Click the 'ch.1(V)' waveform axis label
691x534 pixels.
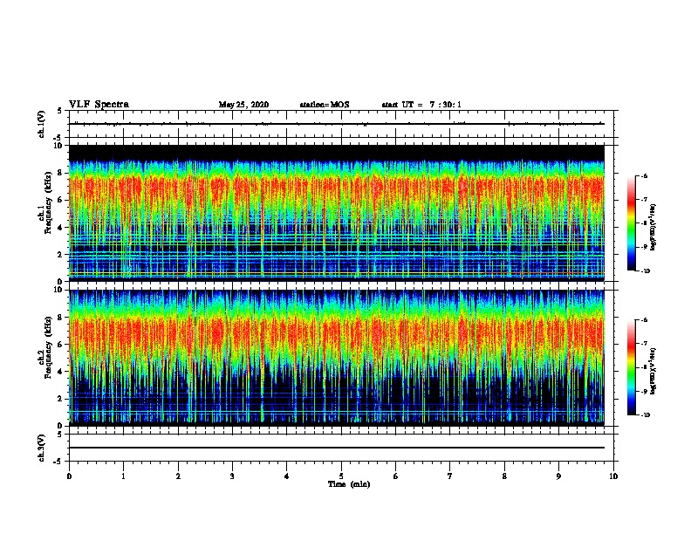click(x=42, y=124)
